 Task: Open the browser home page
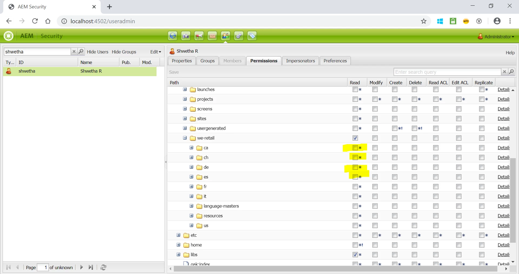48,21
